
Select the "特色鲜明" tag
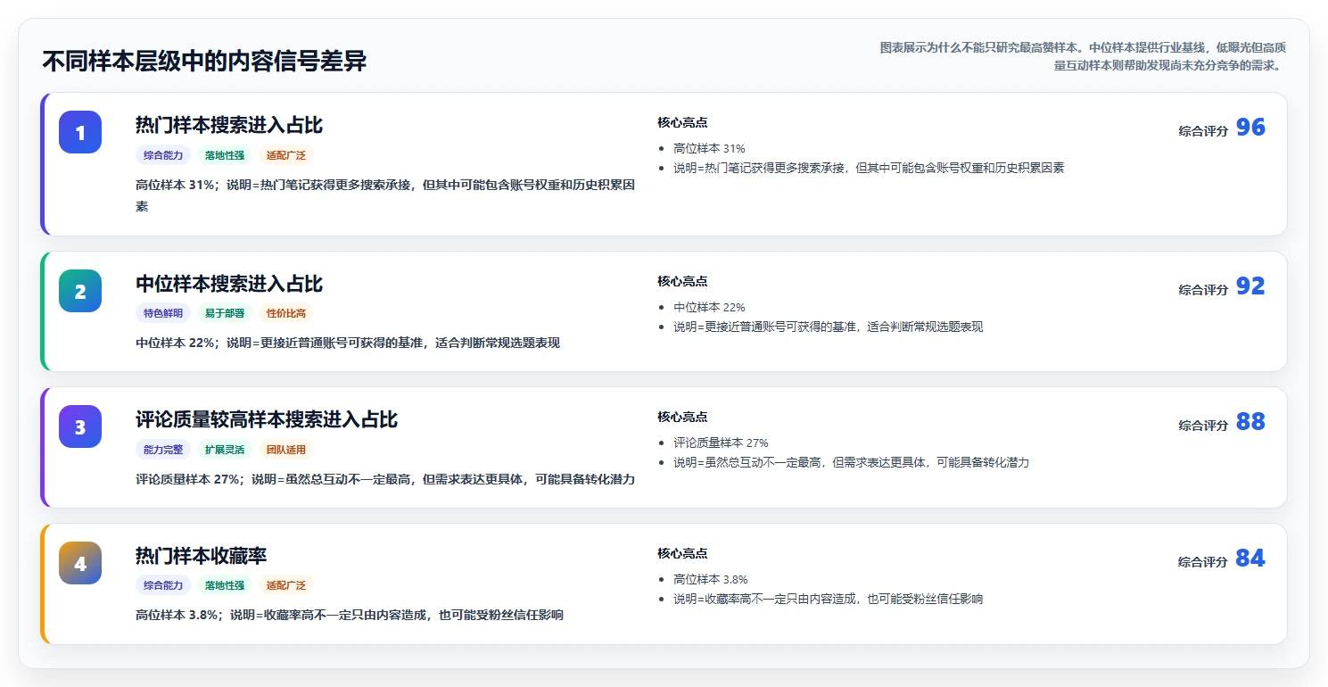(x=163, y=313)
